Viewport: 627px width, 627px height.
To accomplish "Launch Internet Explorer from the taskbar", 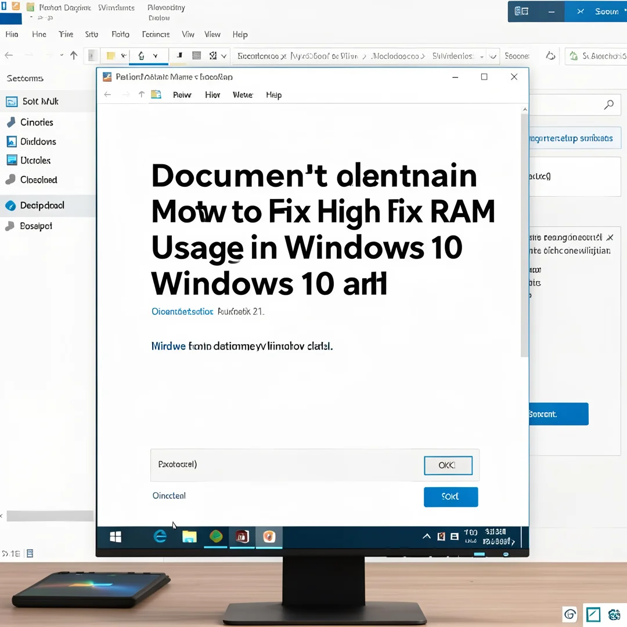I will point(160,536).
